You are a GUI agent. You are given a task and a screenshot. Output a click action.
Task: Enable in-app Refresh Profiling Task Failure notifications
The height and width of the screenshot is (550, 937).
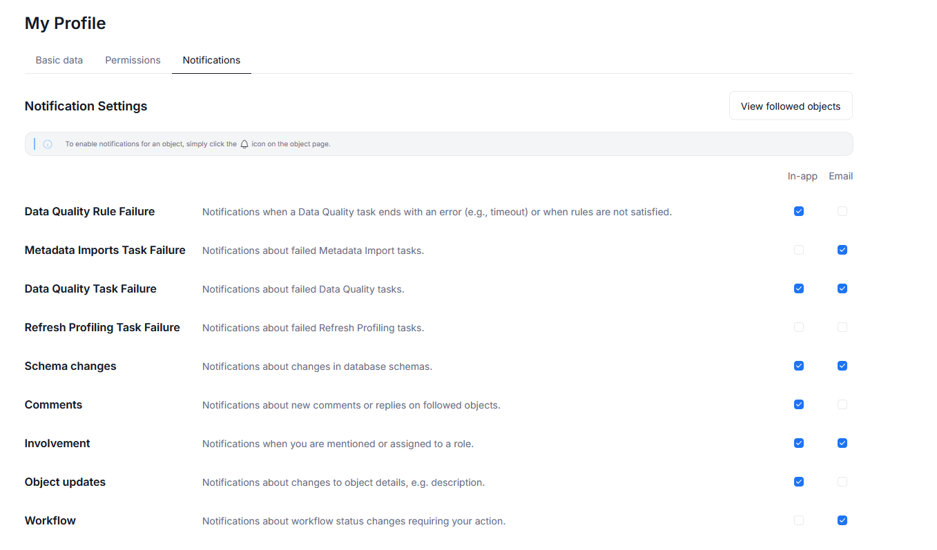pyautogui.click(x=799, y=327)
